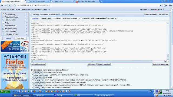The width and height of the screenshot is (173, 97).
Task: Open the Общее menu
Action: pyautogui.click(x=3, y=9)
